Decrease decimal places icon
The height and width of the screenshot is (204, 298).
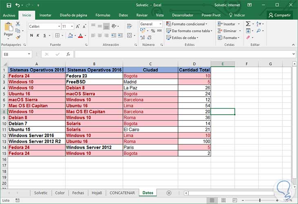149,38
